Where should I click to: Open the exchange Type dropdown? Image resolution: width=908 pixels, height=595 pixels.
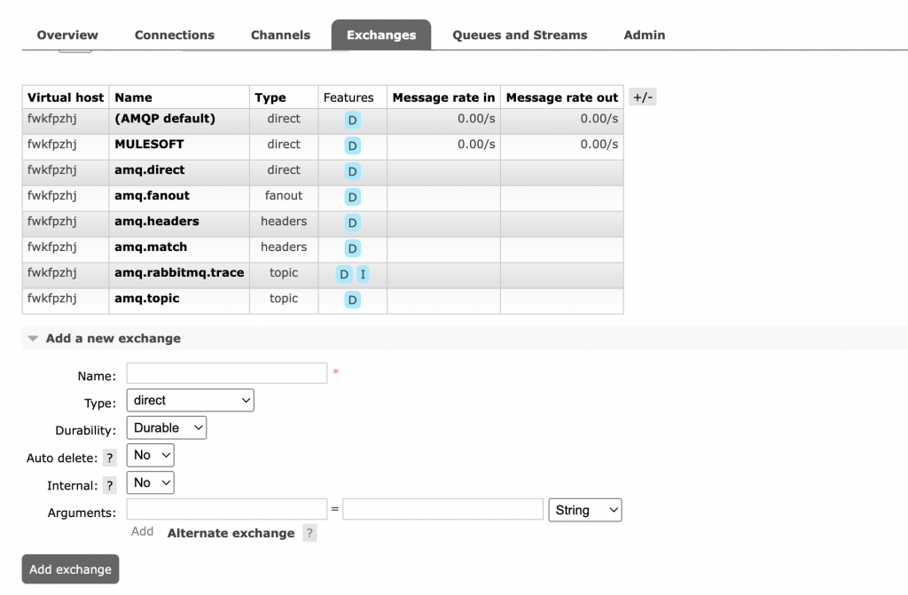click(189, 400)
